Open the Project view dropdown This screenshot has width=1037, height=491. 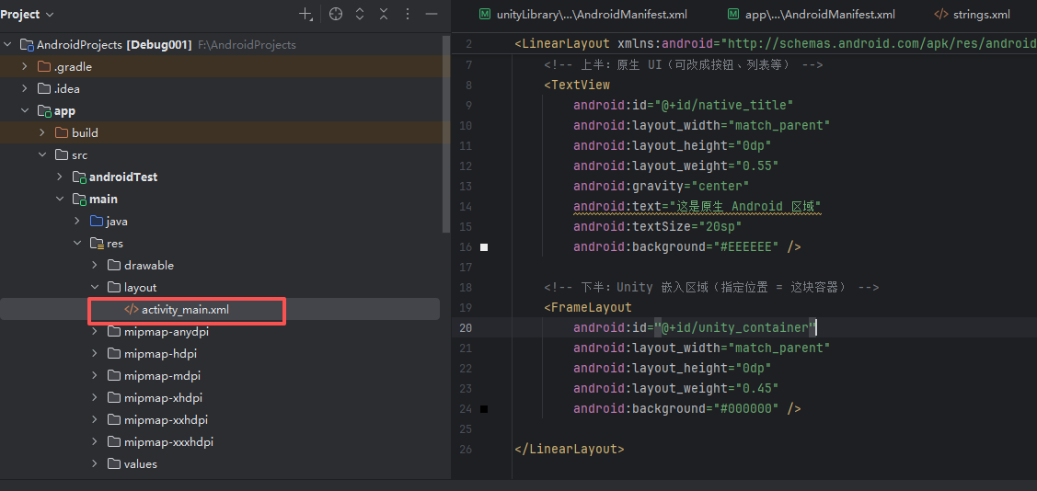(x=27, y=14)
